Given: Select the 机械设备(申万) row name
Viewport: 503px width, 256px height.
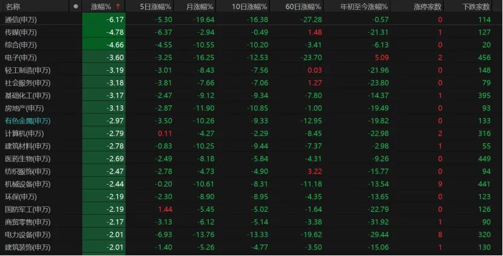Looking at the screenshot, I should pyautogui.click(x=28, y=184).
